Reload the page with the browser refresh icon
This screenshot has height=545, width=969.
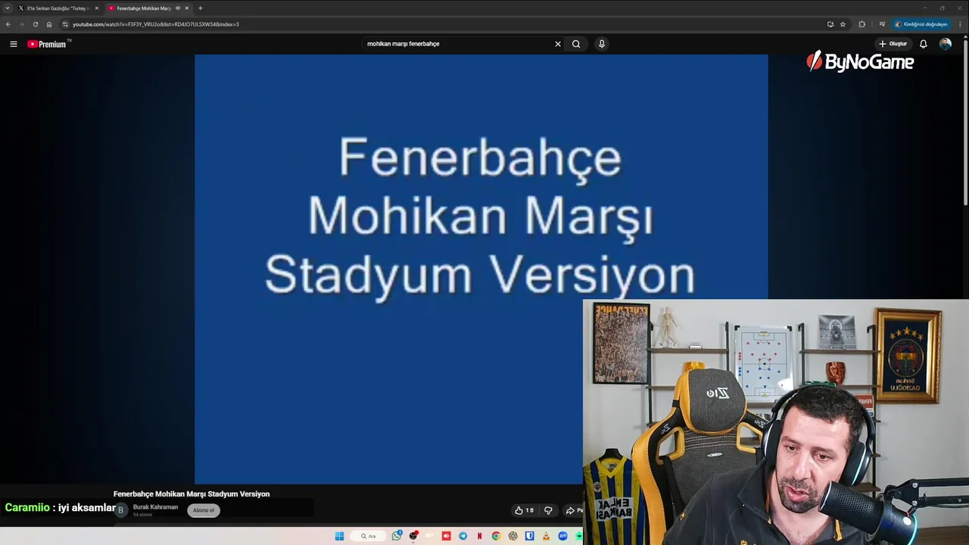tap(35, 24)
